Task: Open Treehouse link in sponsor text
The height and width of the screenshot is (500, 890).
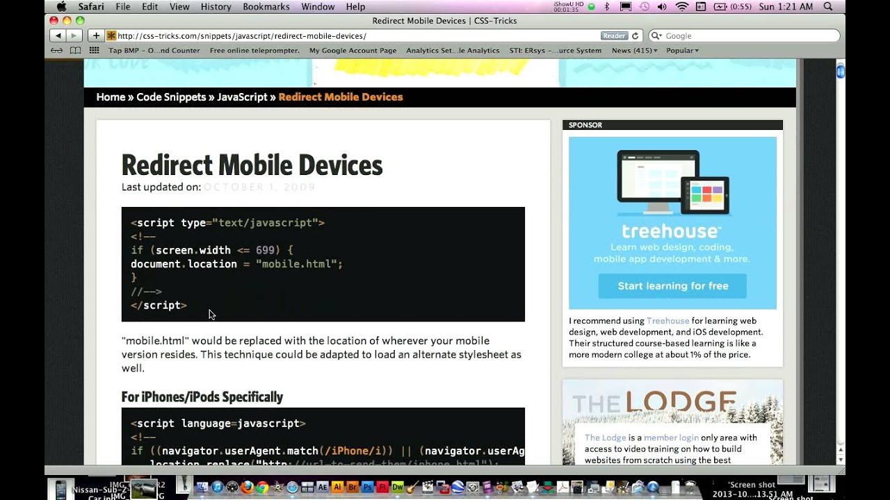Action: point(667,321)
